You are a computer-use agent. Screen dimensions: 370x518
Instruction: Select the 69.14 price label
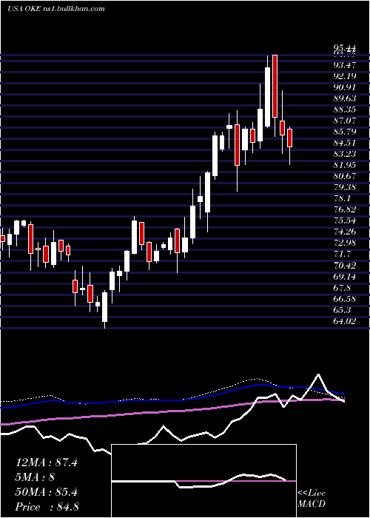point(345,276)
